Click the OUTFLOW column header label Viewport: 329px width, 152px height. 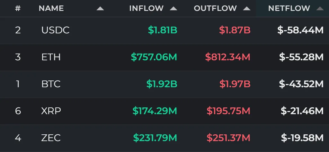(215, 8)
